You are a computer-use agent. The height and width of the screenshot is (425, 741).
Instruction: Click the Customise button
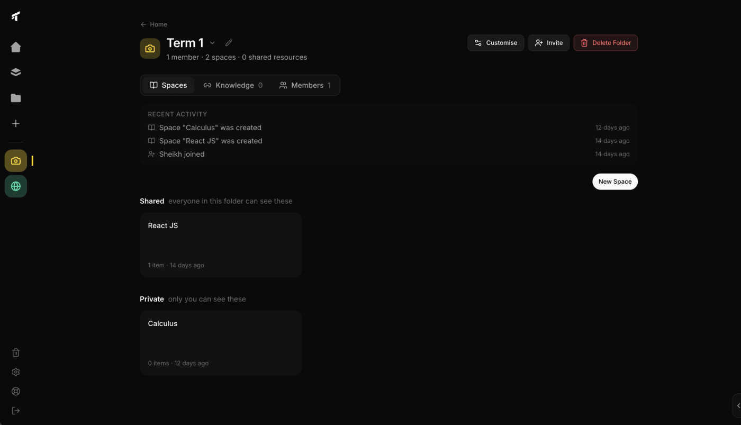[495, 43]
